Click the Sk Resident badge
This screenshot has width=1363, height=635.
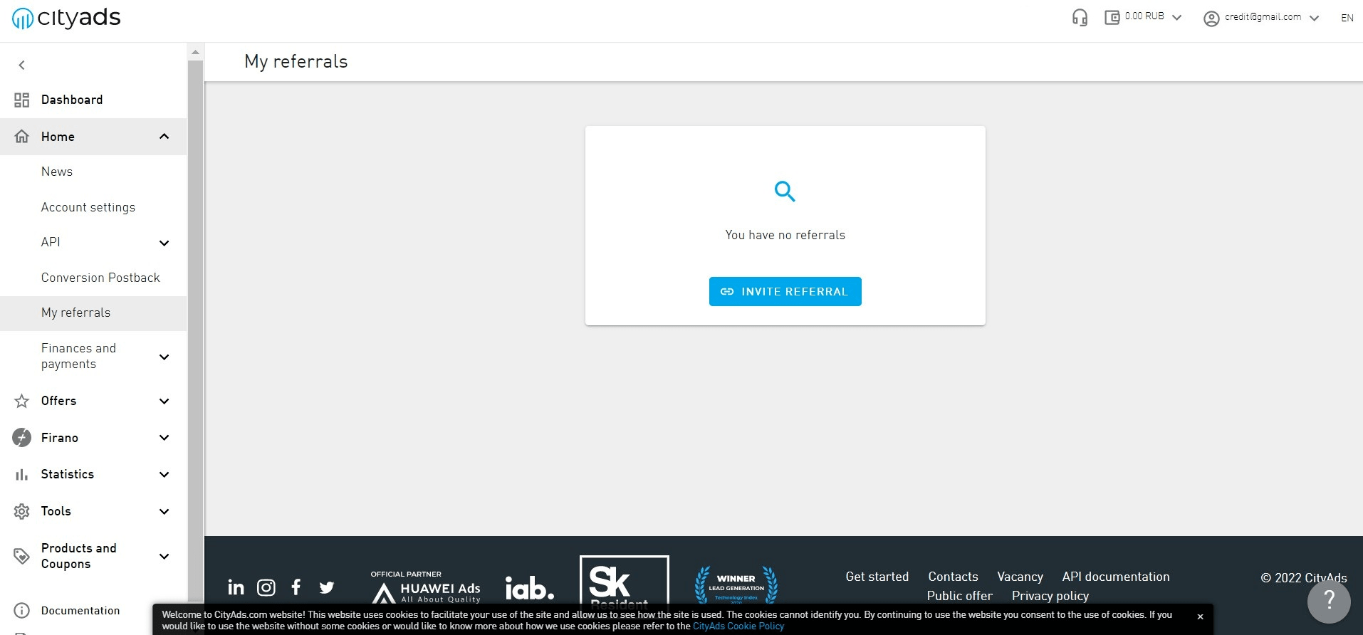pyautogui.click(x=625, y=580)
